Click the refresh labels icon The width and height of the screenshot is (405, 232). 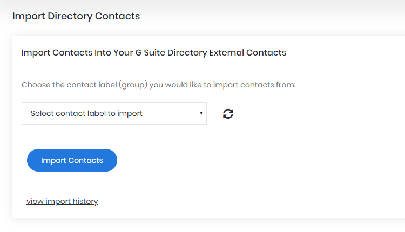(x=228, y=113)
